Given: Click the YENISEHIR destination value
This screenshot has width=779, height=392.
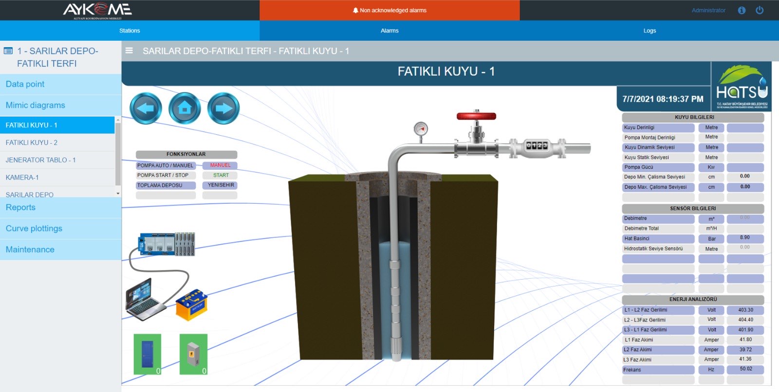Looking at the screenshot, I should point(220,185).
